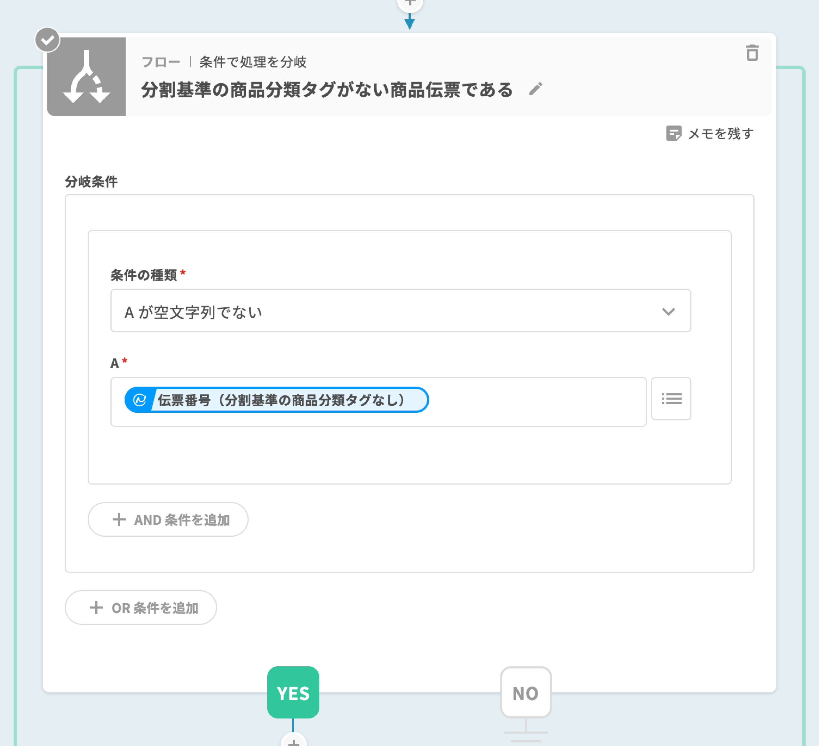Click plus add-step button at top
The height and width of the screenshot is (746, 819).
coord(410,3)
